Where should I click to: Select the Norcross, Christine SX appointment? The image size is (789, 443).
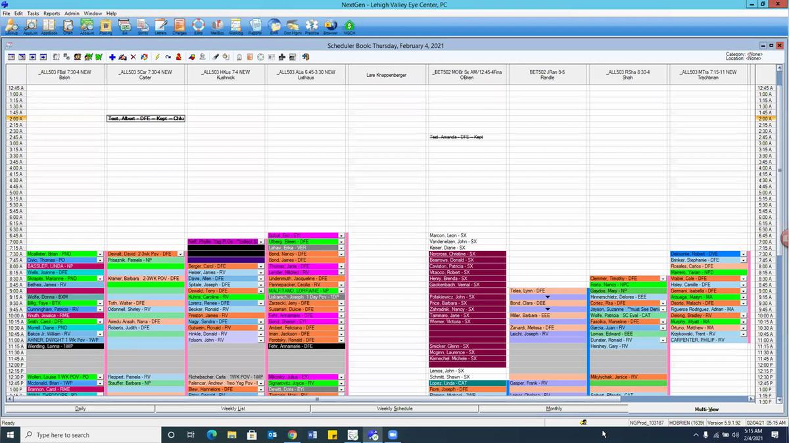467,254
